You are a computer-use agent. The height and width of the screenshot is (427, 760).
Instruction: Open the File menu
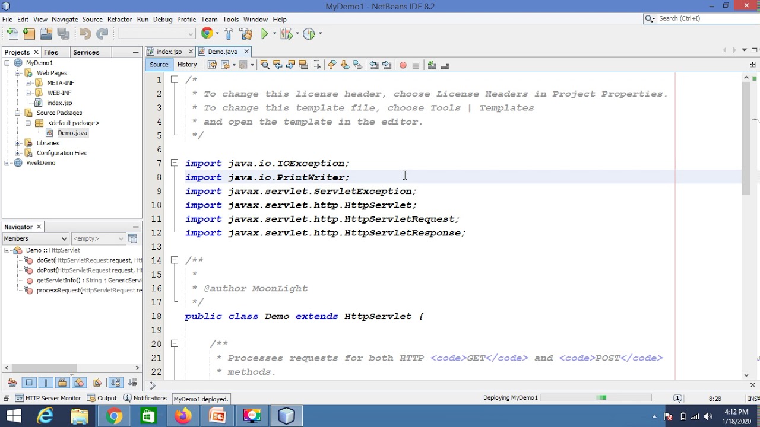[x=7, y=19]
